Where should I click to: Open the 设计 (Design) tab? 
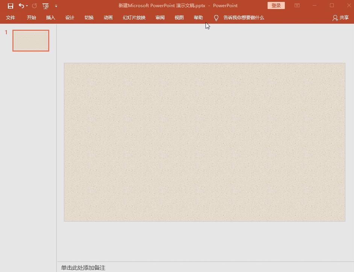70,17
